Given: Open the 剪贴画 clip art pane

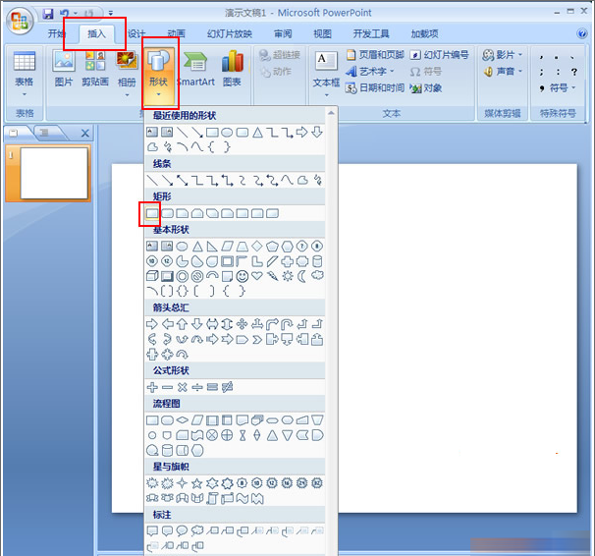Looking at the screenshot, I should [95, 69].
